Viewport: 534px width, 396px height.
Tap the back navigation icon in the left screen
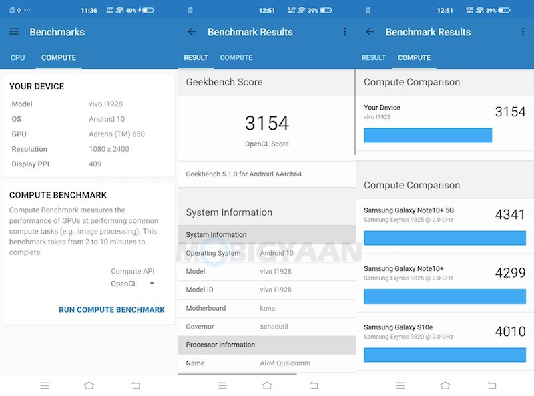136,385
